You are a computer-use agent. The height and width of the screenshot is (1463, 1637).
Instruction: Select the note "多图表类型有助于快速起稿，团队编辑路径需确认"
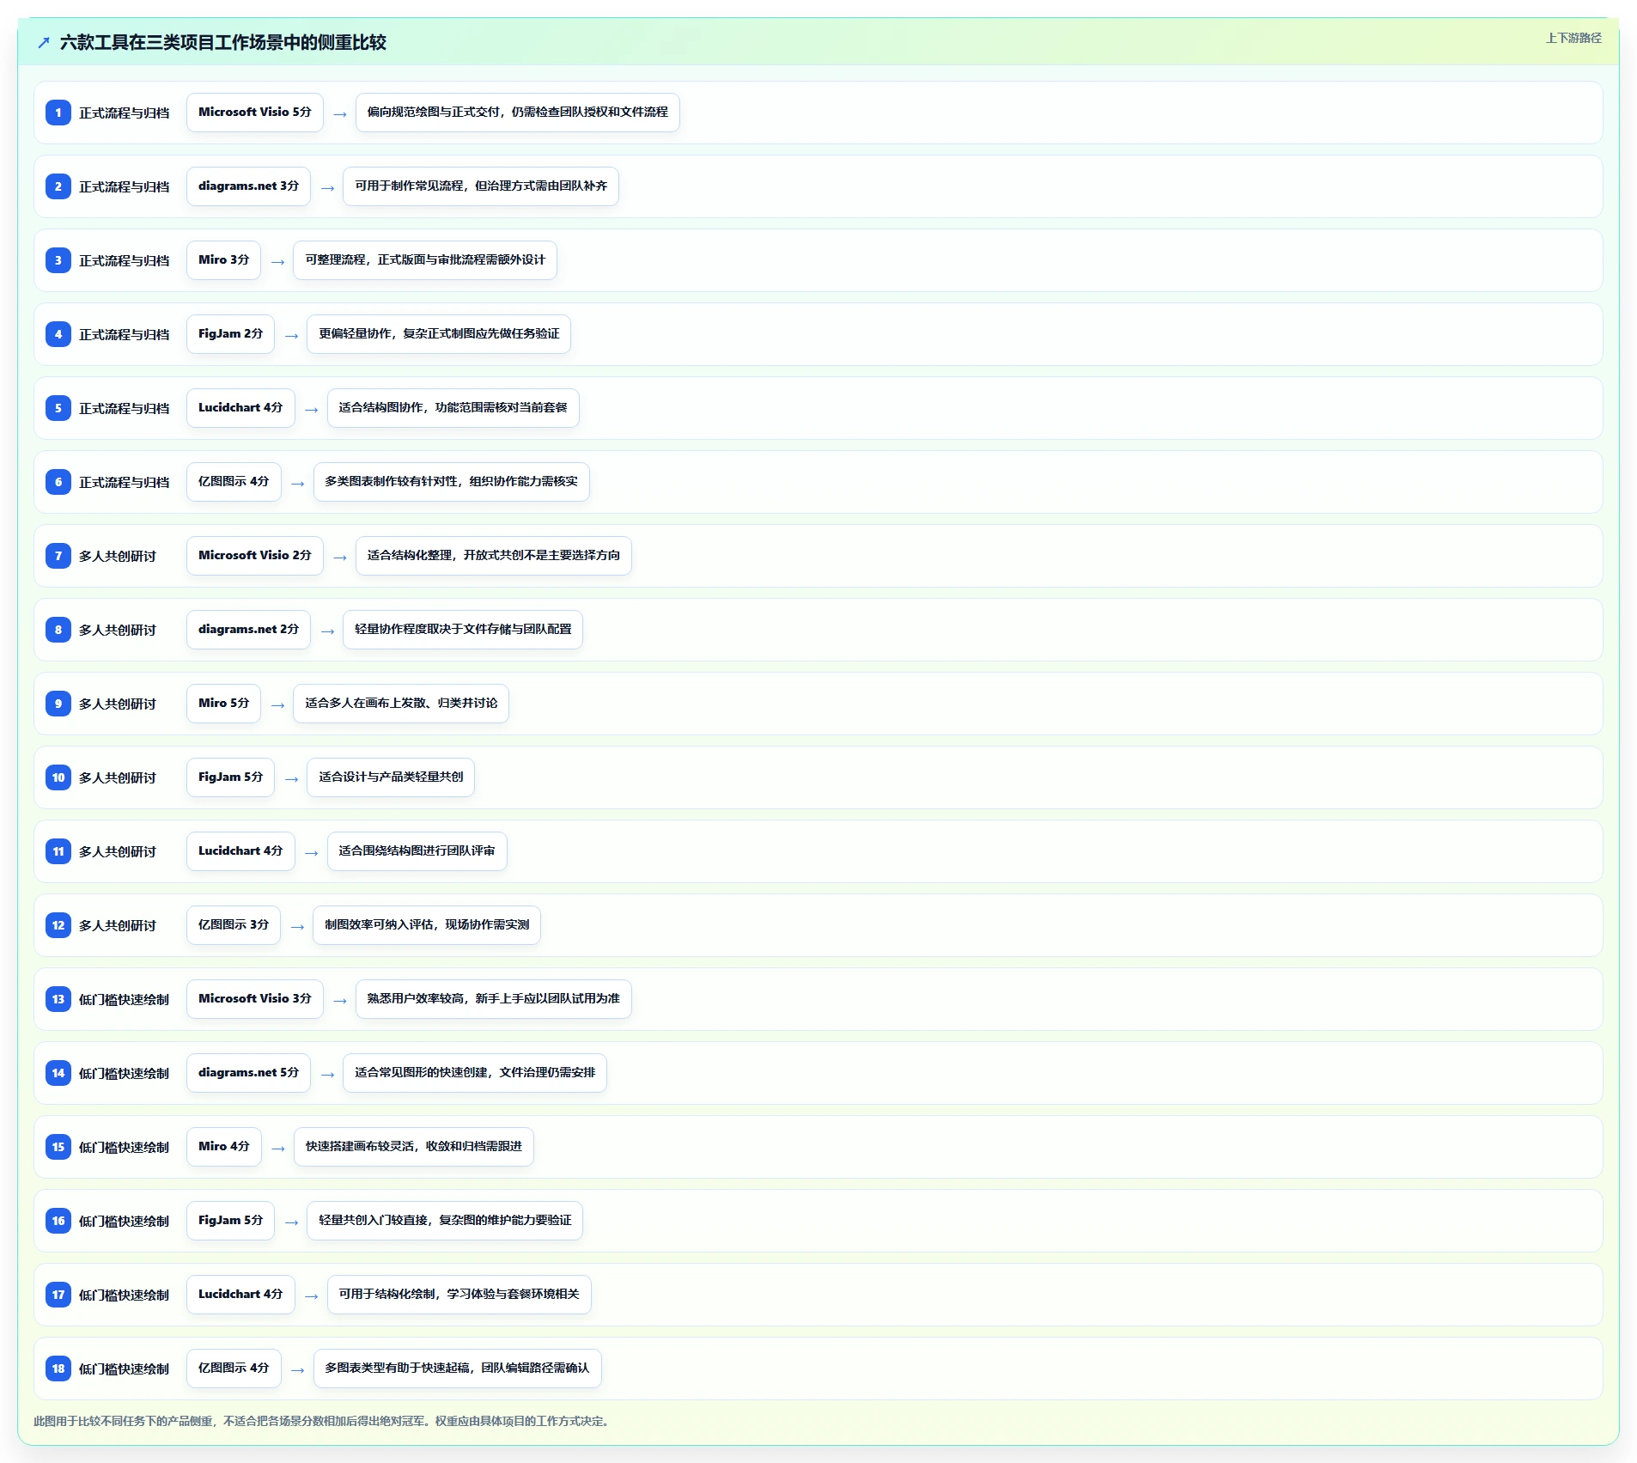[x=458, y=1369]
